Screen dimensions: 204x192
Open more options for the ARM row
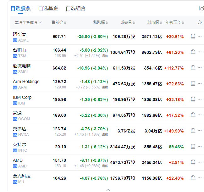click(x=200, y=83)
